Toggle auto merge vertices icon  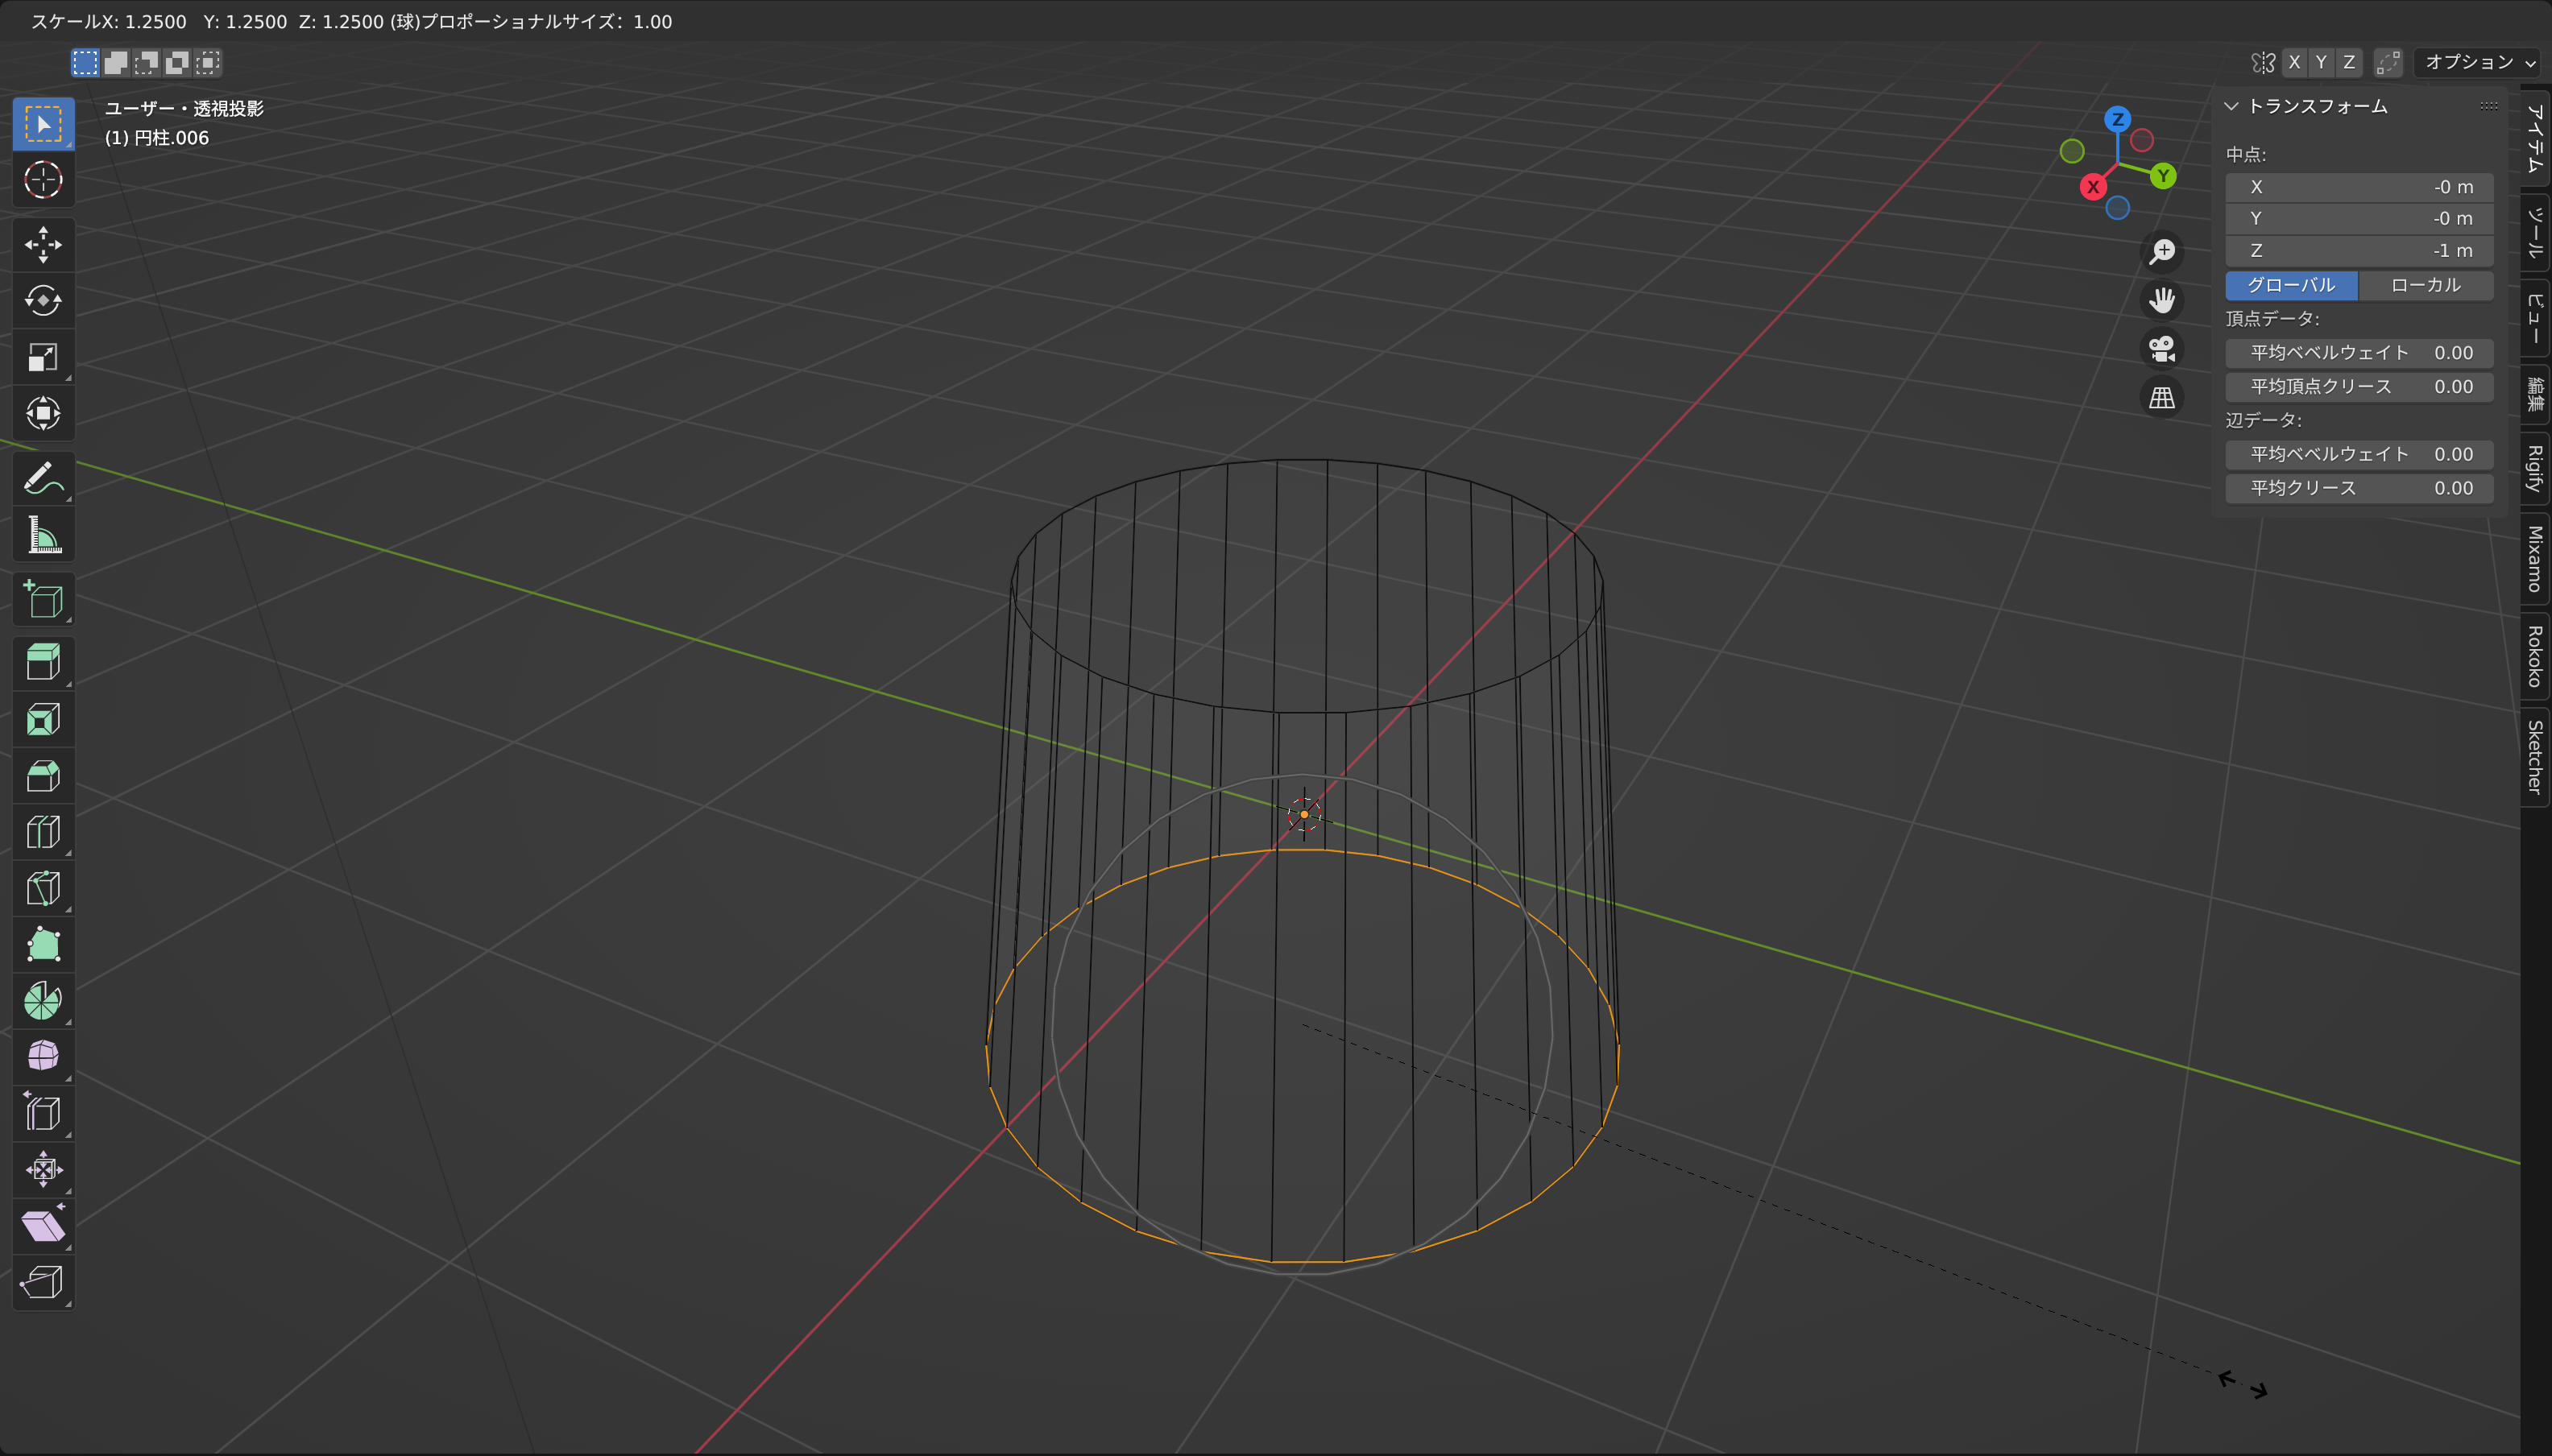[2388, 62]
